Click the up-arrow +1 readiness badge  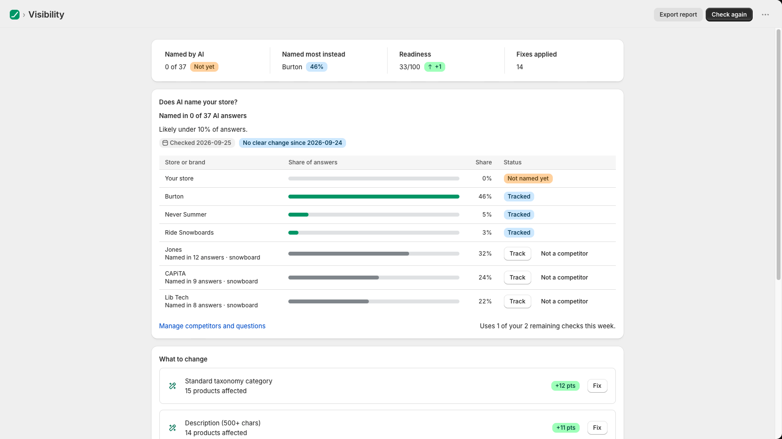coord(434,67)
